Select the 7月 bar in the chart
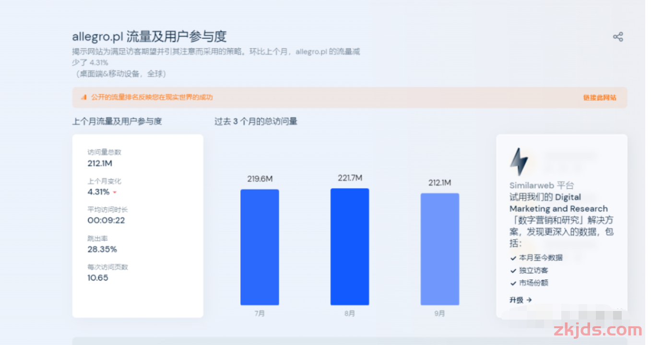Screen dimensions: 651x345 click(260, 247)
